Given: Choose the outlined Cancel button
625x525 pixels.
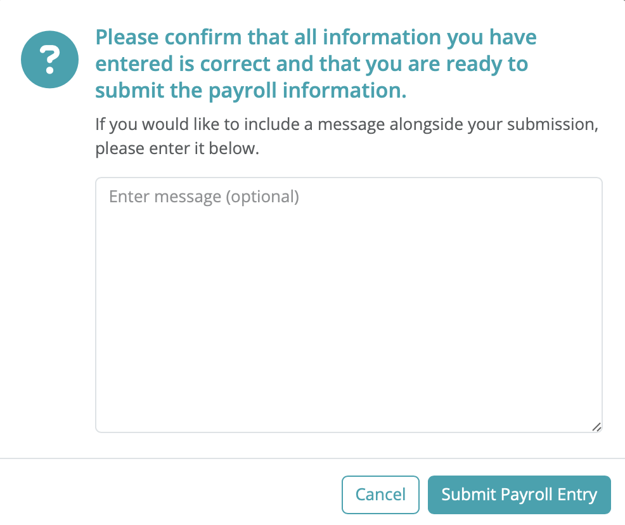Looking at the screenshot, I should 380,495.
